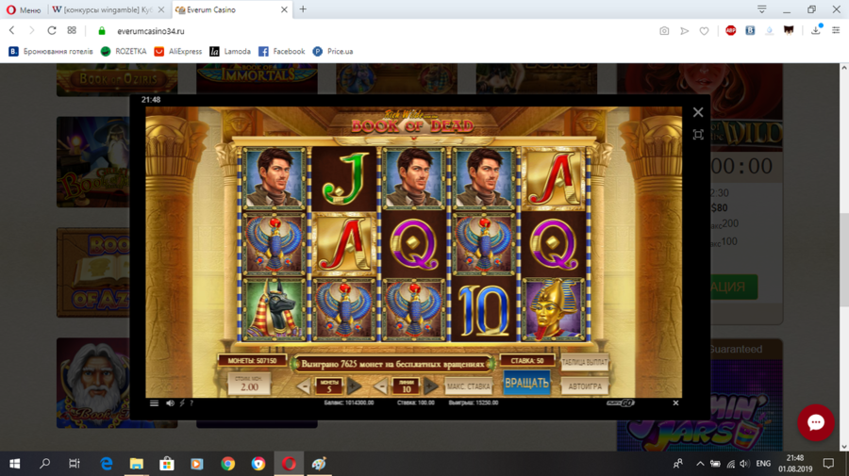Bookmark page with heart icon
This screenshot has height=476, width=849.
coord(704,31)
